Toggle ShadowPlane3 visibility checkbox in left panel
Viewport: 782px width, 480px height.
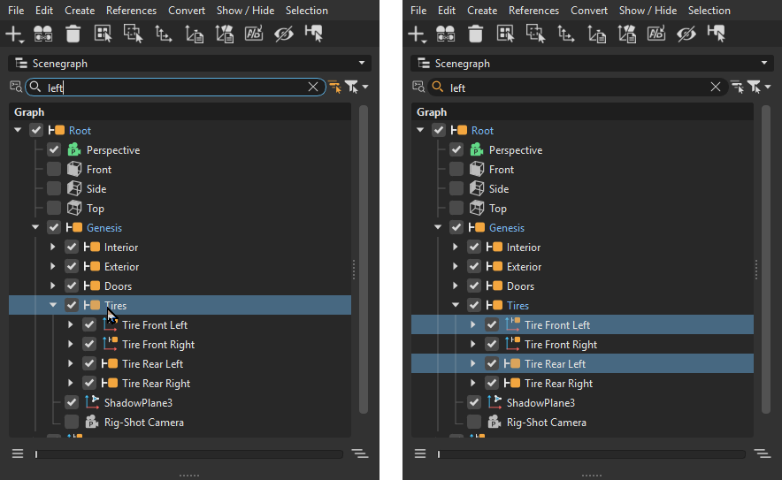tap(72, 402)
